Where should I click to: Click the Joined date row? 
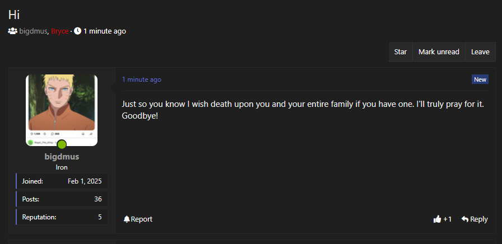click(x=62, y=181)
